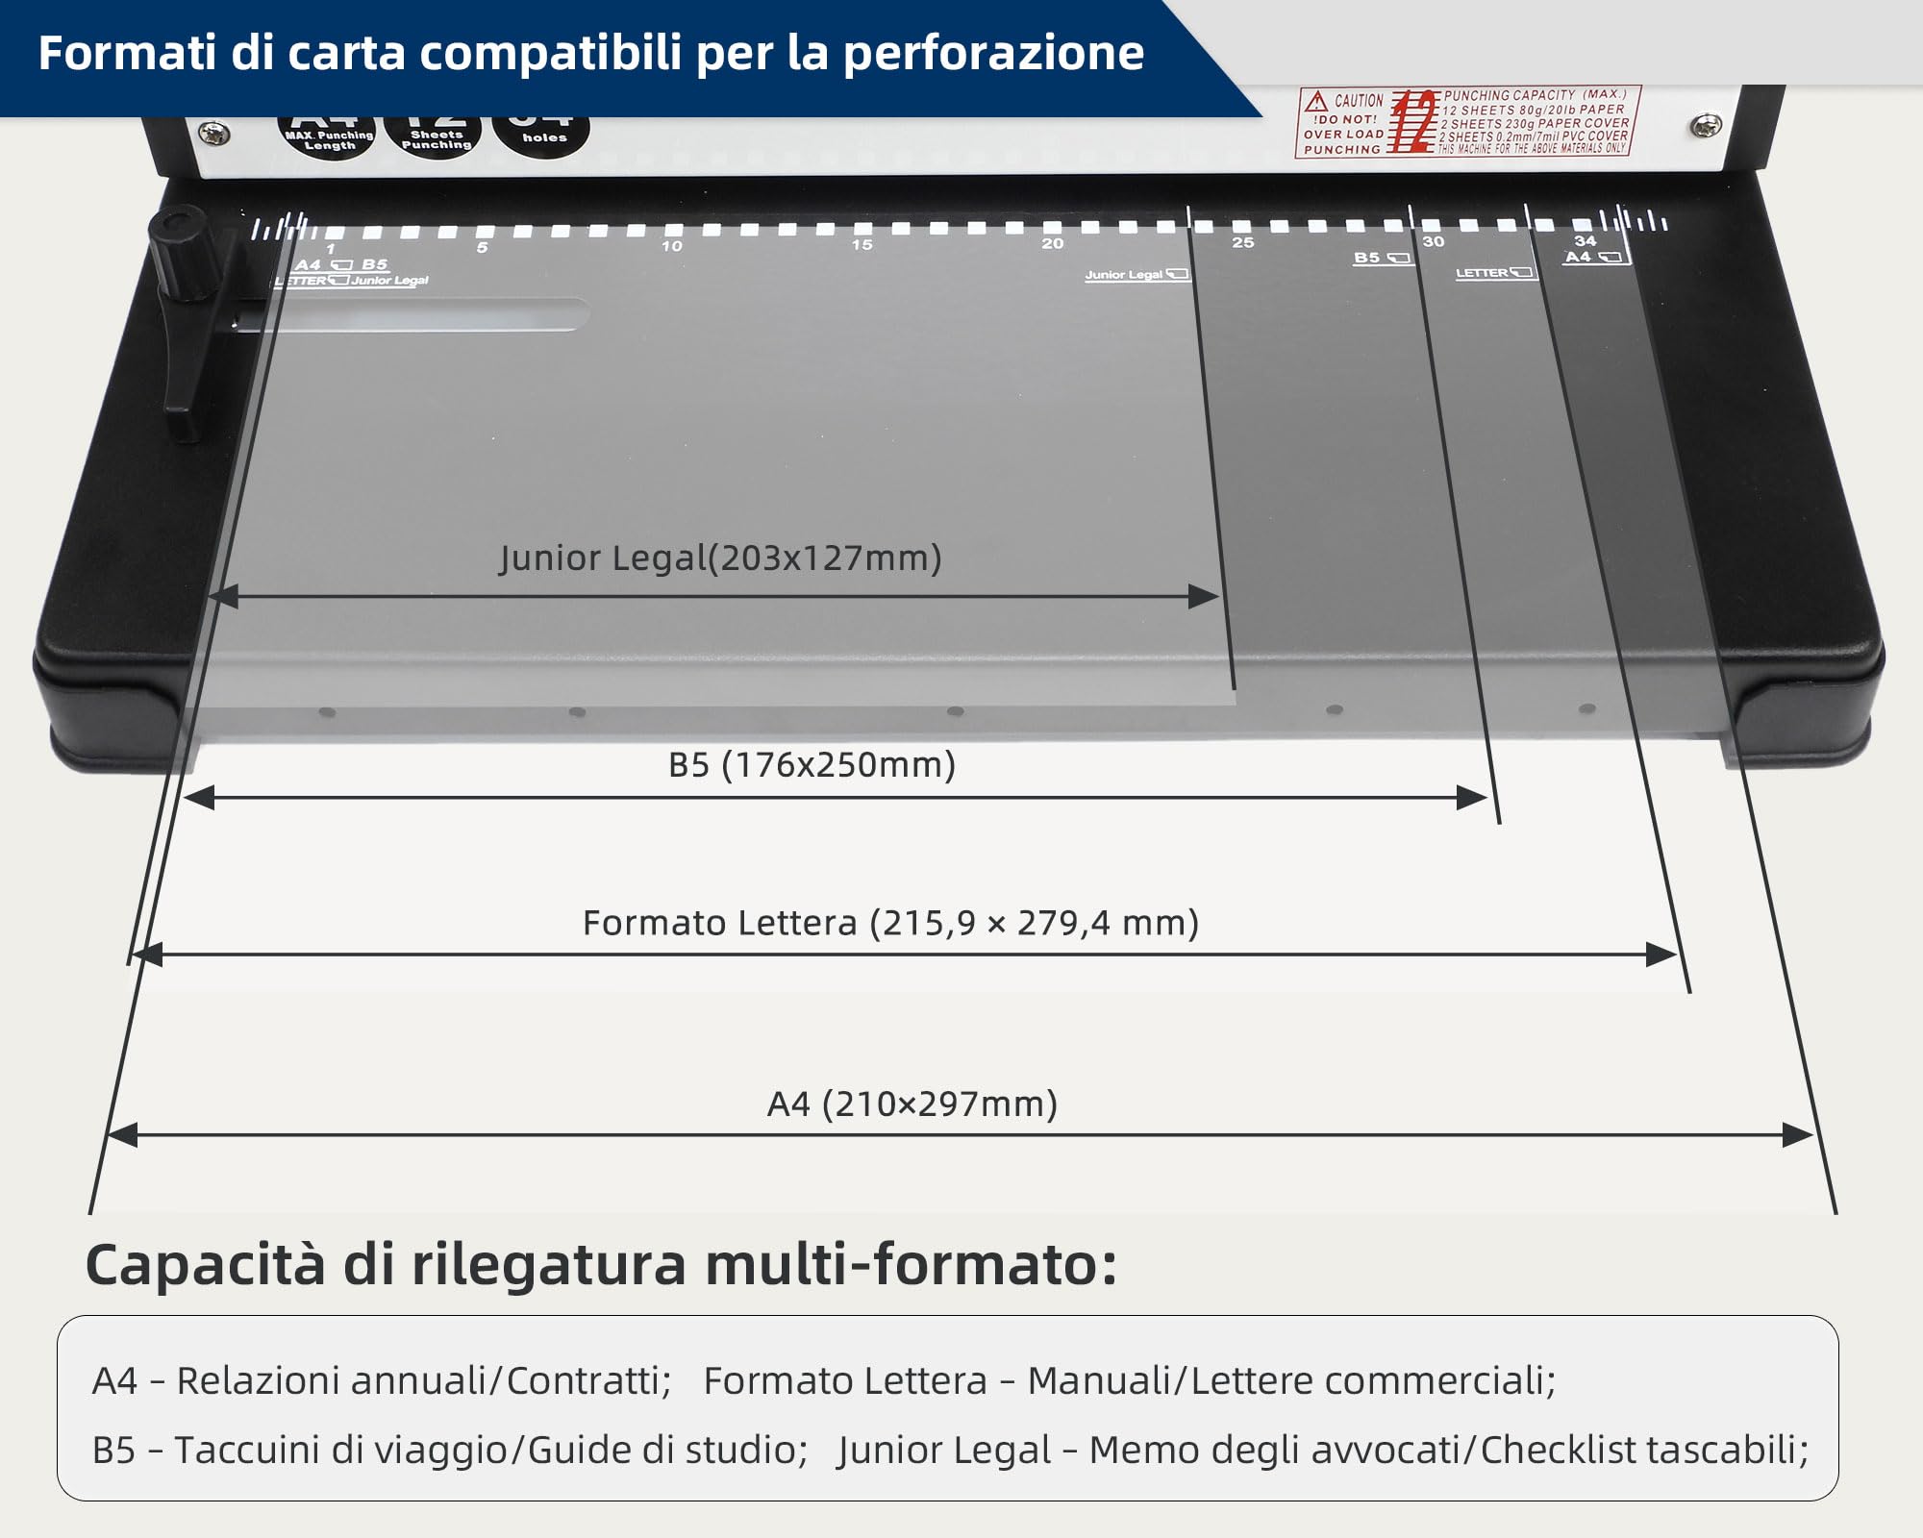The width and height of the screenshot is (1923, 1538).
Task: Click the heading 'Formati di carta compatibili per la perforazione'
Action: 591,53
